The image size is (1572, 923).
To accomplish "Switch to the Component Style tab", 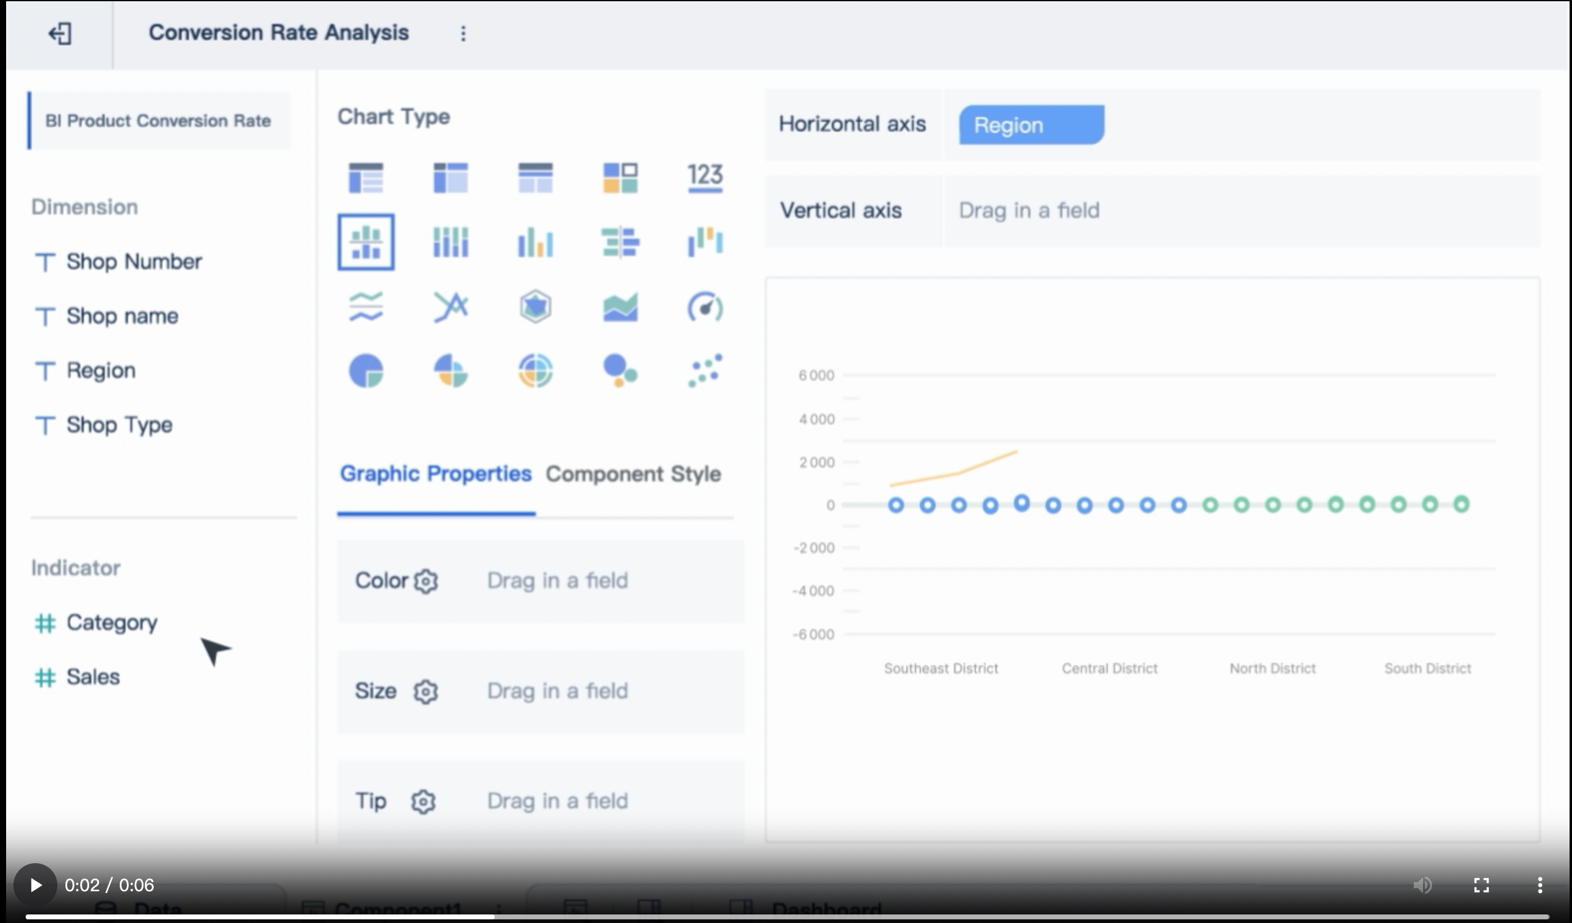I will [633, 474].
